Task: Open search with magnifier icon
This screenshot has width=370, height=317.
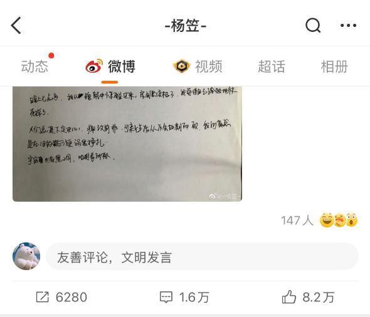Action: (313, 25)
